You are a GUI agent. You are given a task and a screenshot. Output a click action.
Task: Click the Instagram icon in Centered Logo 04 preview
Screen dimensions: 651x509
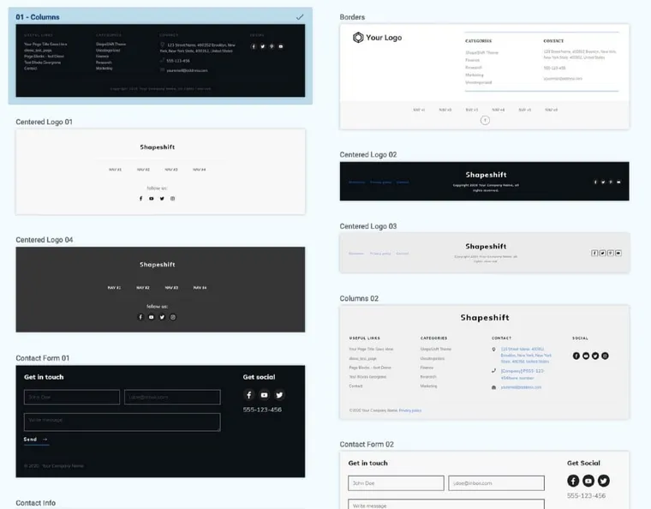pos(173,317)
